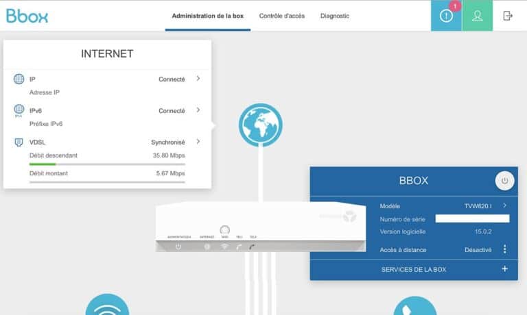Screen dimensions: 527x315
Task: Click the internet LED on the box
Action: click(x=207, y=247)
